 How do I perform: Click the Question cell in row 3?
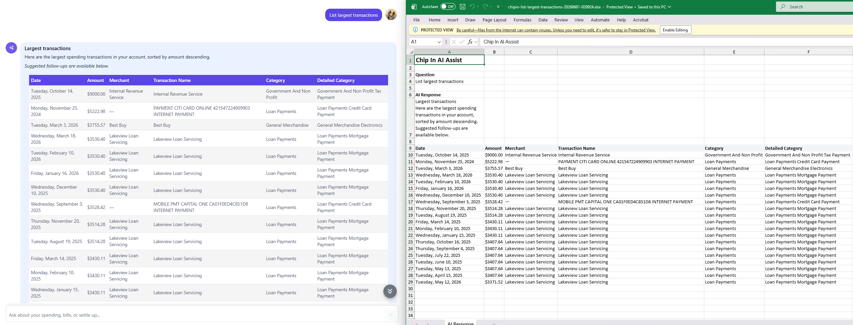tap(449, 75)
